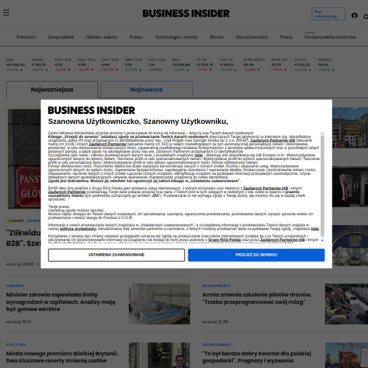Image resolution: width=368 pixels, height=368 pixels.
Task: Open the Praca menu section
Action: [286, 37]
